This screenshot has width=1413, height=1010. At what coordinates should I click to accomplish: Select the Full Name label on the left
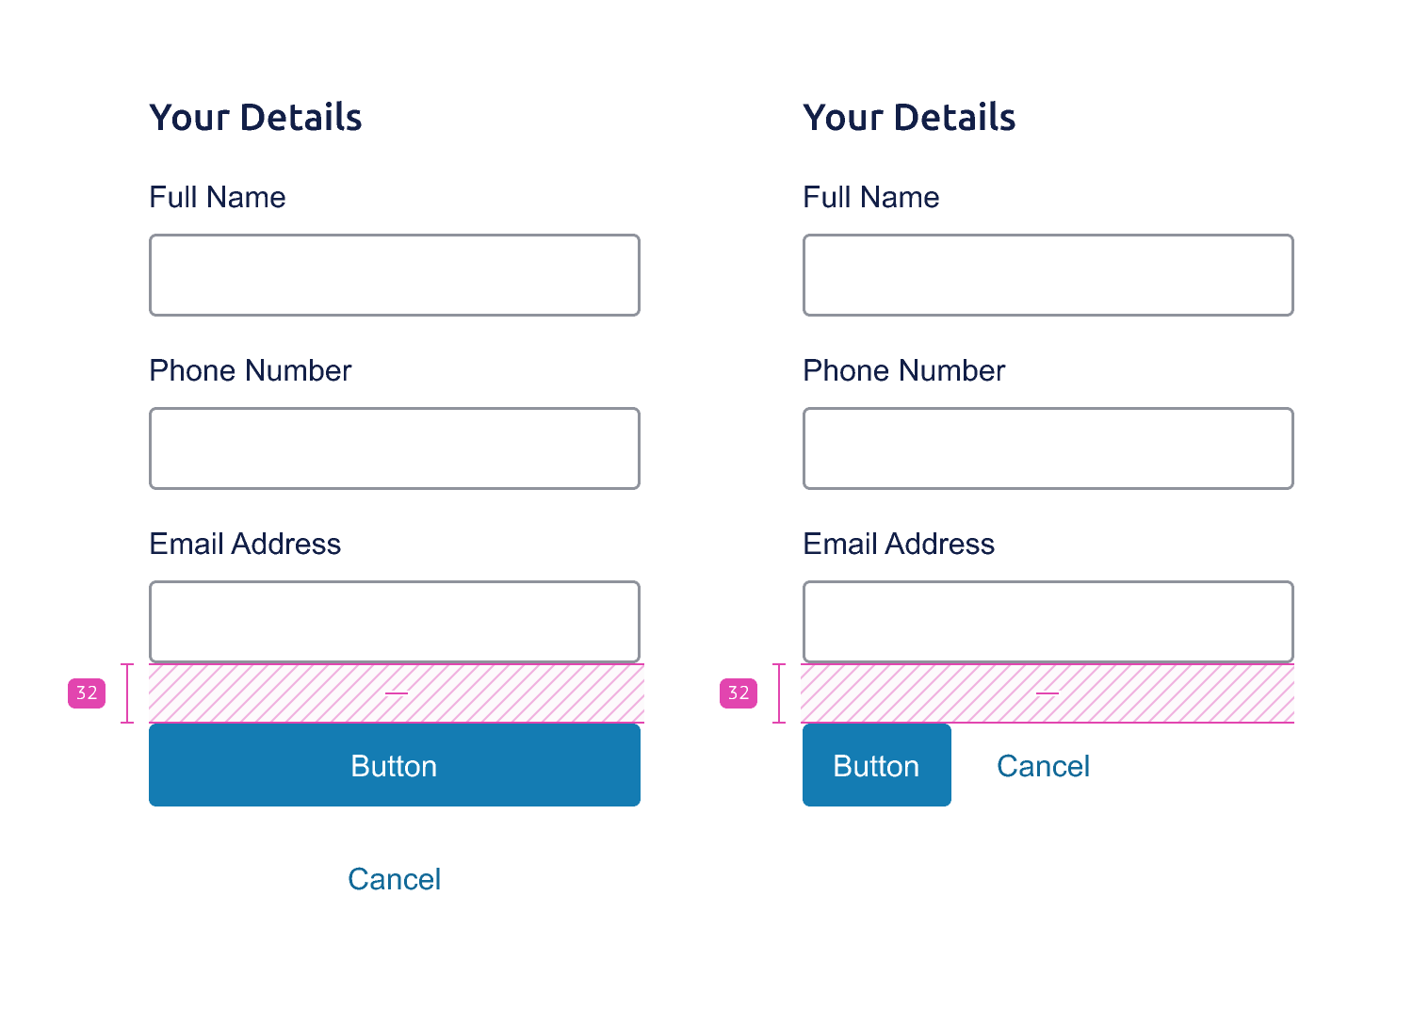217,197
